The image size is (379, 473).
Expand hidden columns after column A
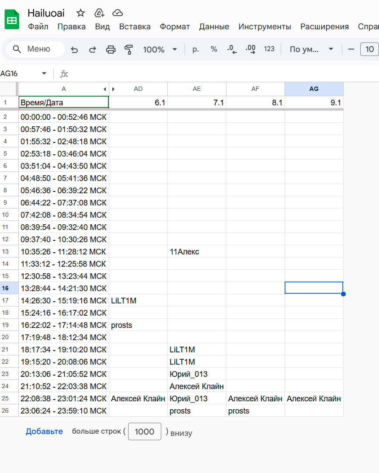coord(113,89)
